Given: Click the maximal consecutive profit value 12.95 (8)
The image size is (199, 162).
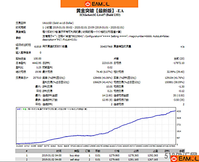Looking at the screenshot, I should [107, 100].
